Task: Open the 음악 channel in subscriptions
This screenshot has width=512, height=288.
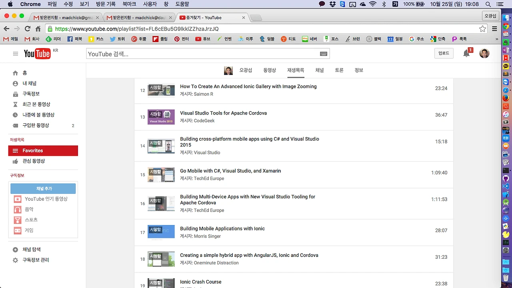Action: 29,209
